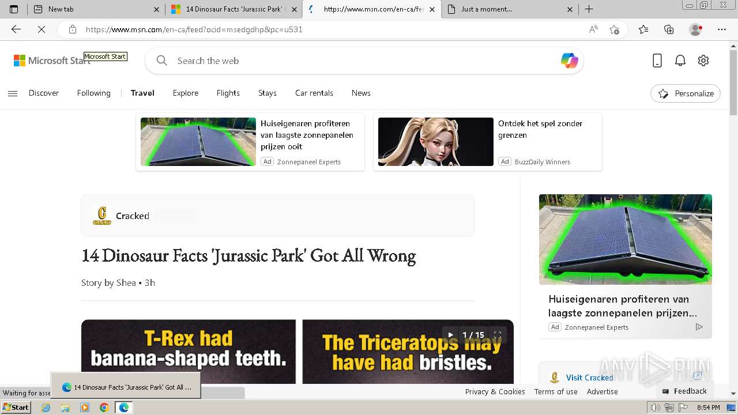This screenshot has width=738, height=415.
Task: Open the Collections icon
Action: pyautogui.click(x=669, y=29)
